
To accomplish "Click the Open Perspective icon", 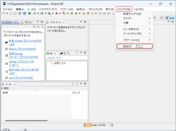I will 162,18.
